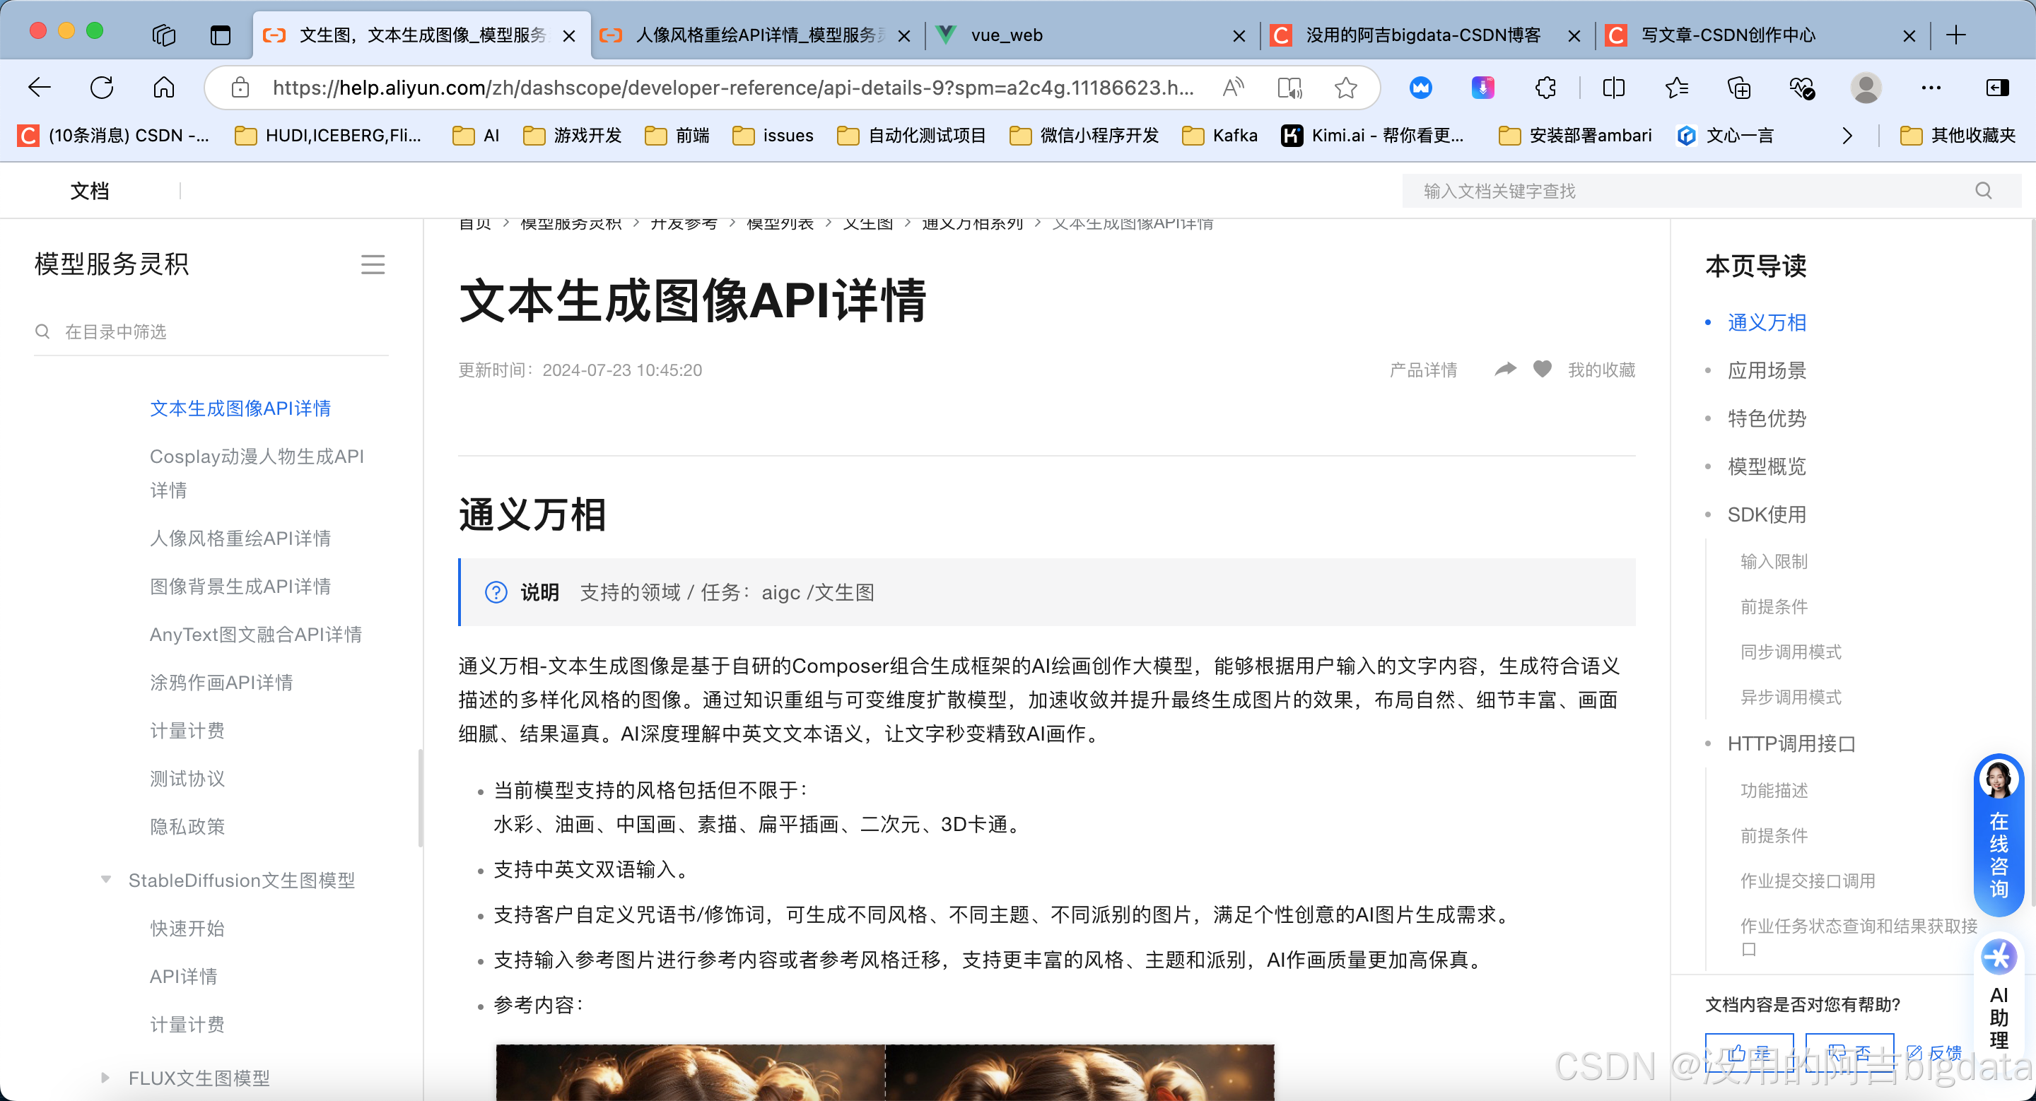The image size is (2036, 1101).
Task: Star this page as favorite
Action: 1345,88
